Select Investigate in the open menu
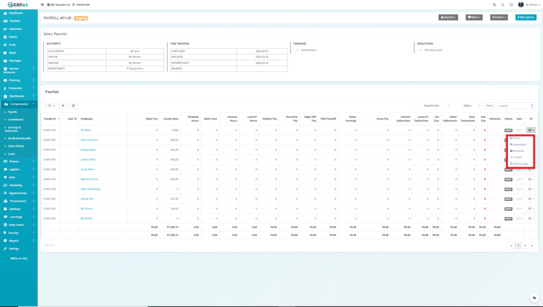 coord(518,144)
